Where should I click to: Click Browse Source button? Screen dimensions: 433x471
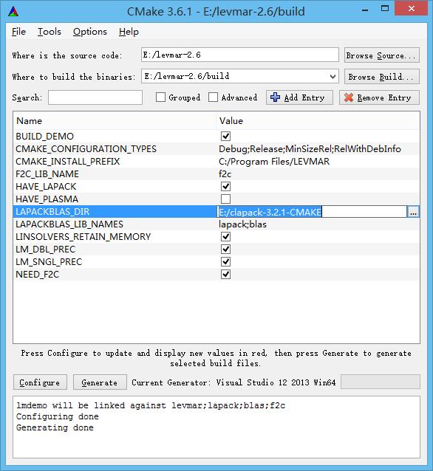(x=381, y=55)
